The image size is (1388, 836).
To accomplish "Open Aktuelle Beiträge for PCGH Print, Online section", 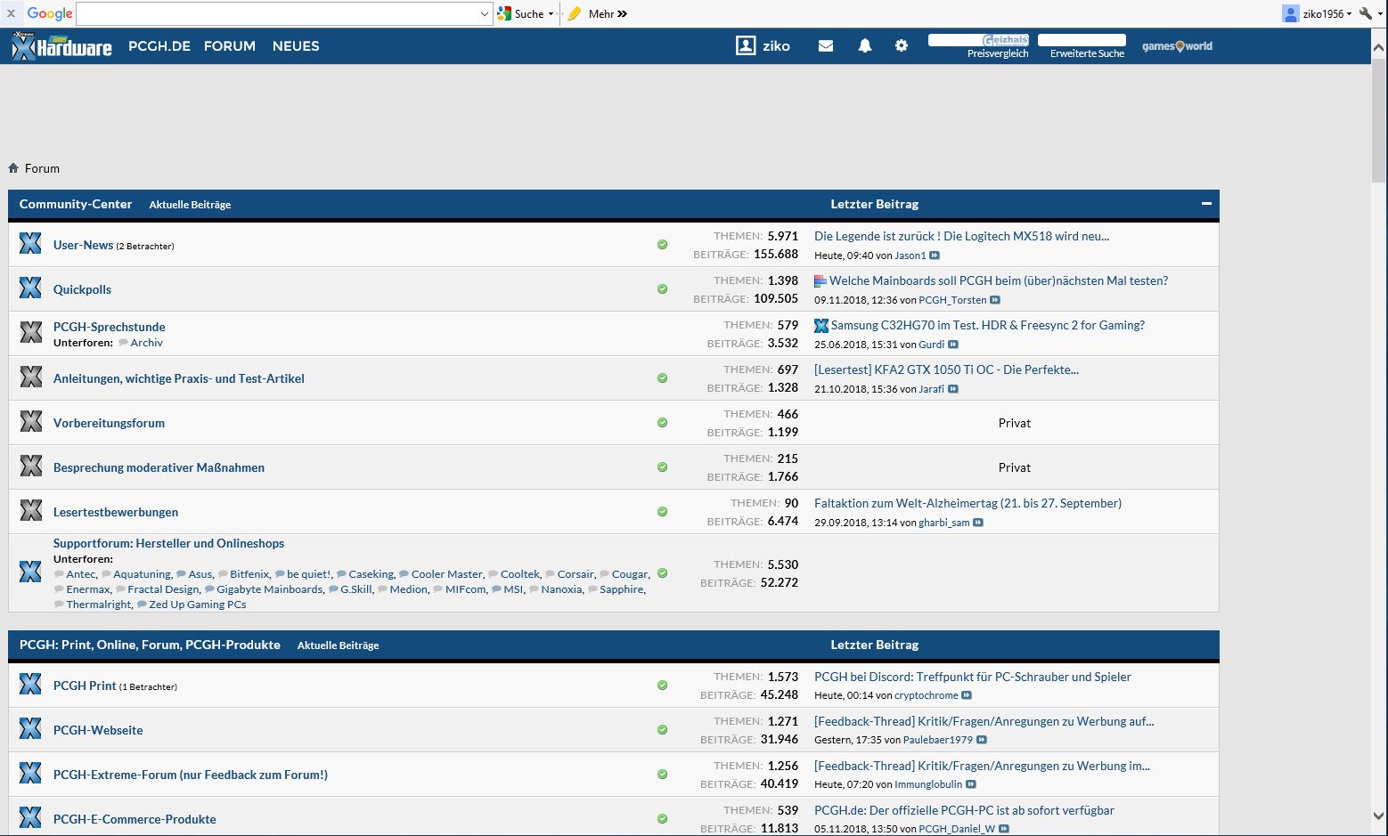I will coord(339,645).
